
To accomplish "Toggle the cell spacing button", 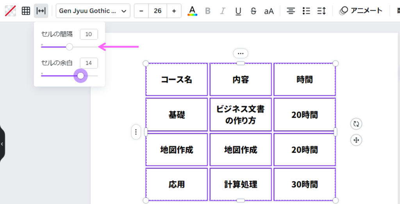I will (x=41, y=11).
